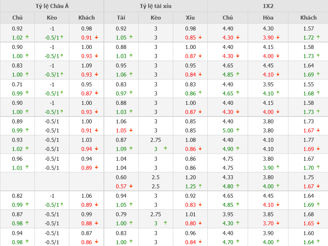Select the 4.33 home win odds cell
The width and height of the screenshot is (328, 246).
[x=228, y=177]
